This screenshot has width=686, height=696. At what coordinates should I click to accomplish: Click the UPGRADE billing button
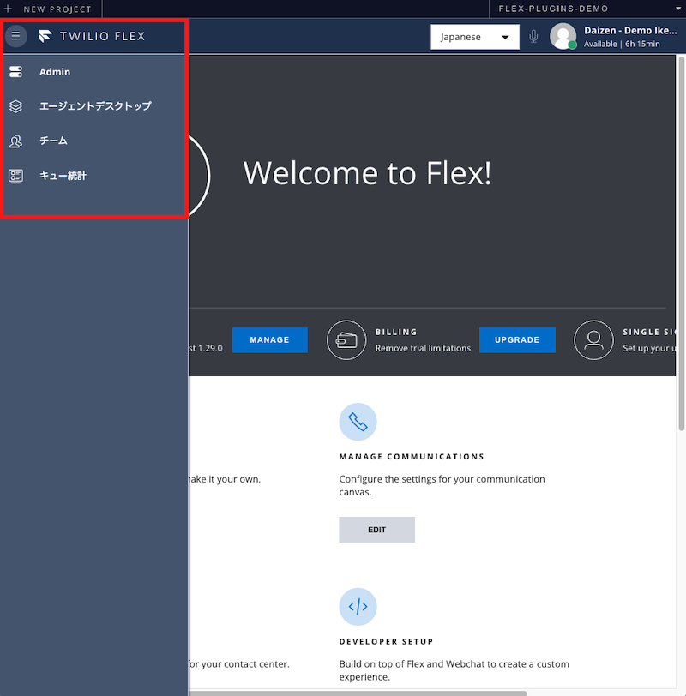click(x=517, y=340)
